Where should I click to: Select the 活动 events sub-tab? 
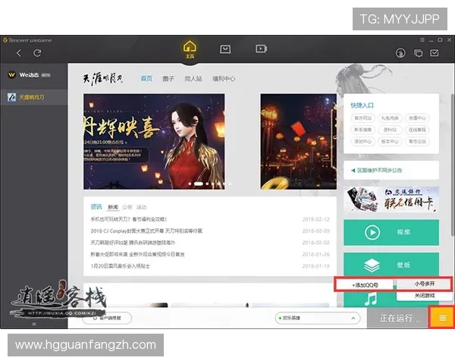pos(141,207)
